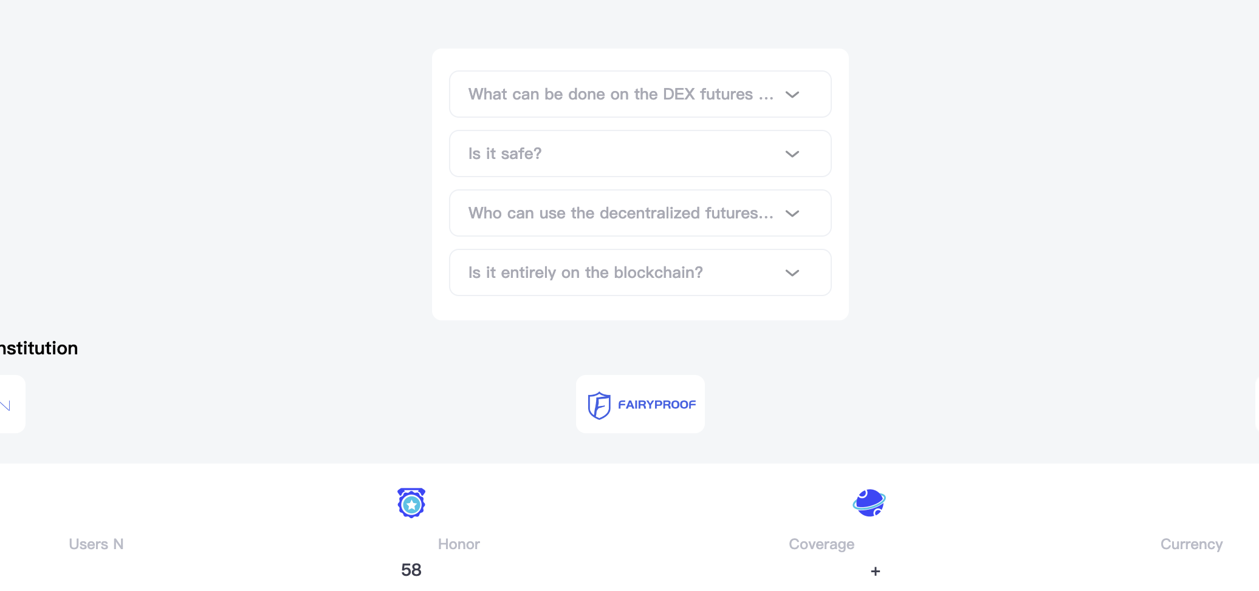The width and height of the screenshot is (1259, 591).
Task: Click the 'Honor' label
Action: [x=459, y=544]
